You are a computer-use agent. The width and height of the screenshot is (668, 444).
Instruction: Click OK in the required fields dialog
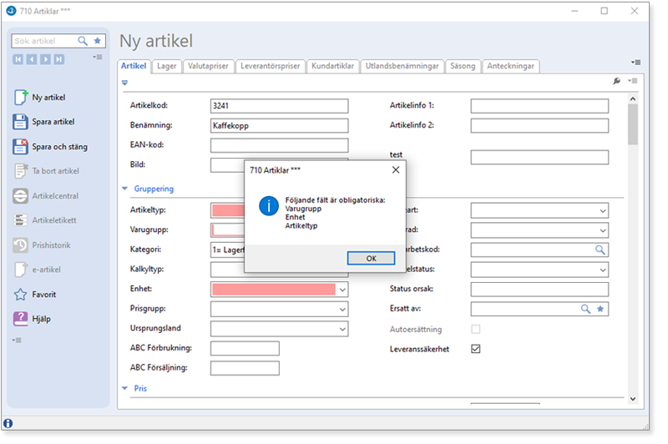pos(371,259)
